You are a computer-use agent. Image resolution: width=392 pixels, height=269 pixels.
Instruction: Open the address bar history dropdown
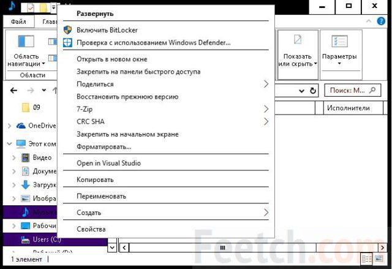[x=302, y=91]
